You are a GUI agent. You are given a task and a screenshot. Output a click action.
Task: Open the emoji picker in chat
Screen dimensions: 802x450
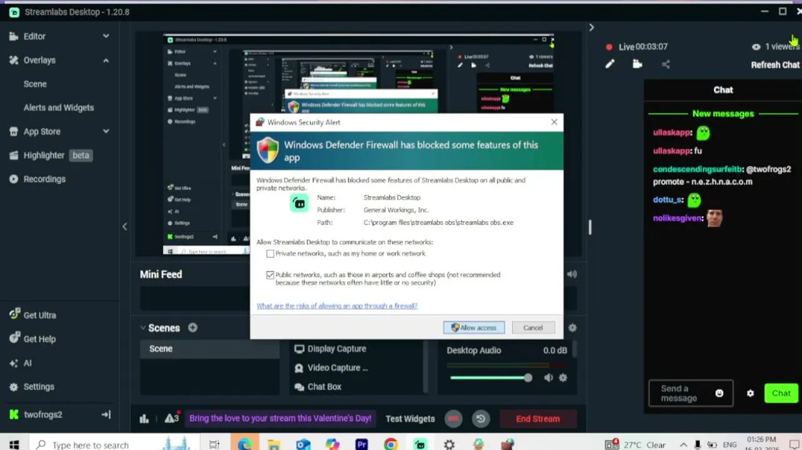point(719,393)
